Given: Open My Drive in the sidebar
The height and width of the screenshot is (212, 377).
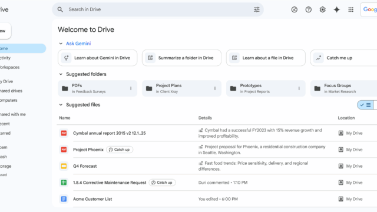Looking at the screenshot, I should pyautogui.click(x=6, y=81).
